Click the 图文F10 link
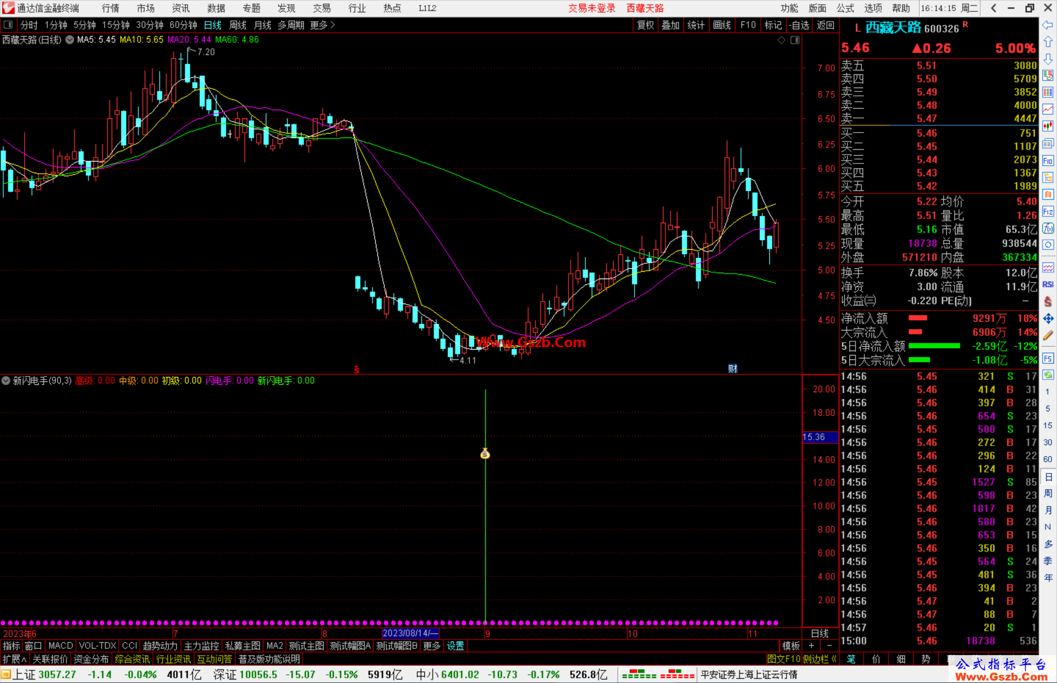1057x683 pixels. click(783, 659)
